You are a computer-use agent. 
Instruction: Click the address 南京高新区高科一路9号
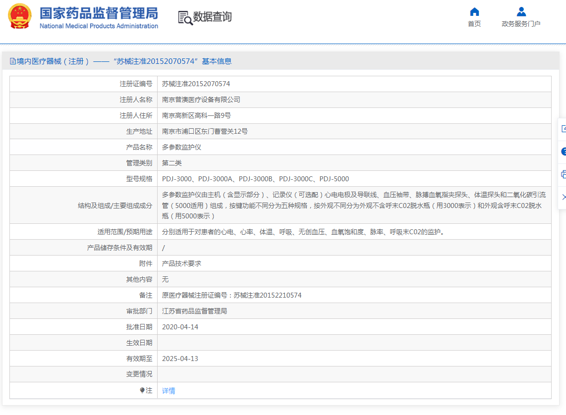196,115
